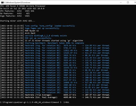Click the rotation 12 hashrate 3944.95 H/s
Viewport: 136px width, 106px height.
pos(70,73)
